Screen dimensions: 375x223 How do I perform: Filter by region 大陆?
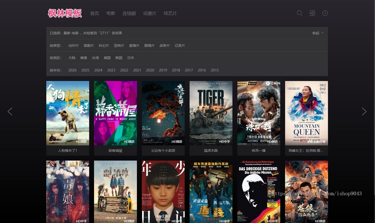72,58
